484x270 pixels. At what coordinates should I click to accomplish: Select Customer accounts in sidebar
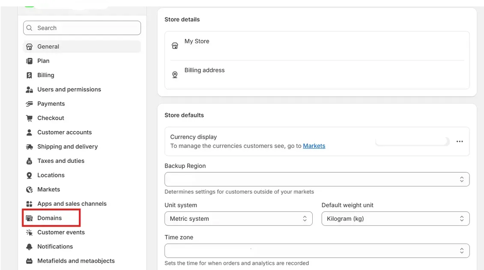tap(64, 132)
